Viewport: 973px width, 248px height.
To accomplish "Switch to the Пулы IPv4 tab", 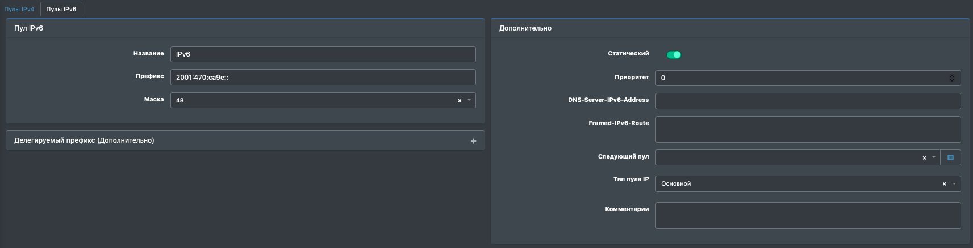I will tap(19, 9).
